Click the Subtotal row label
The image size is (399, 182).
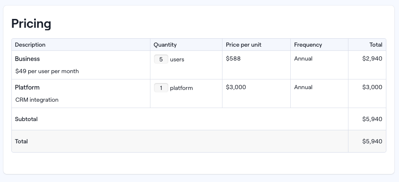[x=26, y=119]
